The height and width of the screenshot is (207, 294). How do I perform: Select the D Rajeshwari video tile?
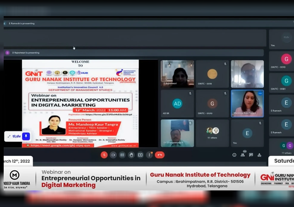pyautogui.click(x=177, y=74)
